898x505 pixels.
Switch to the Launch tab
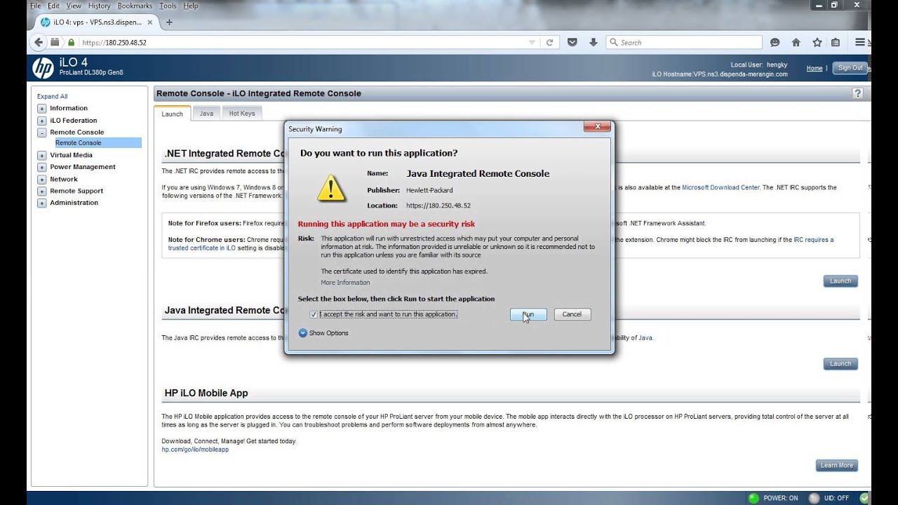(x=172, y=114)
